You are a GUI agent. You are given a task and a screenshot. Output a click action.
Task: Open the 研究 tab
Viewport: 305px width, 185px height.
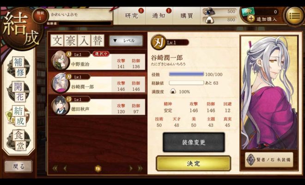132,16
